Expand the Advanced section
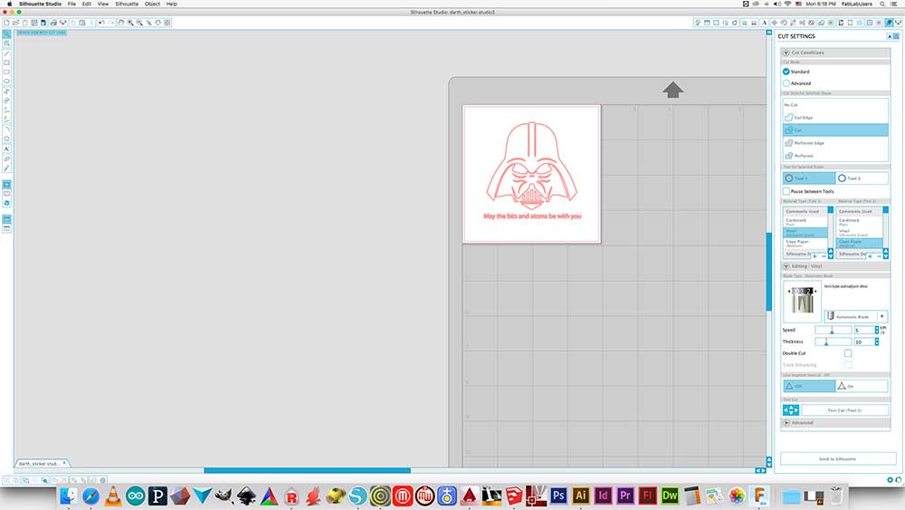905x510 pixels. pos(786,423)
